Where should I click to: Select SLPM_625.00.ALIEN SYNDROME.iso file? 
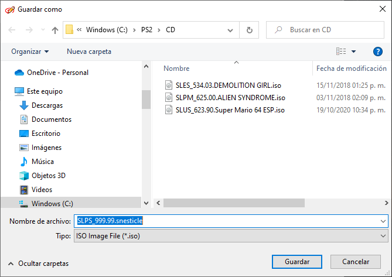(230, 98)
